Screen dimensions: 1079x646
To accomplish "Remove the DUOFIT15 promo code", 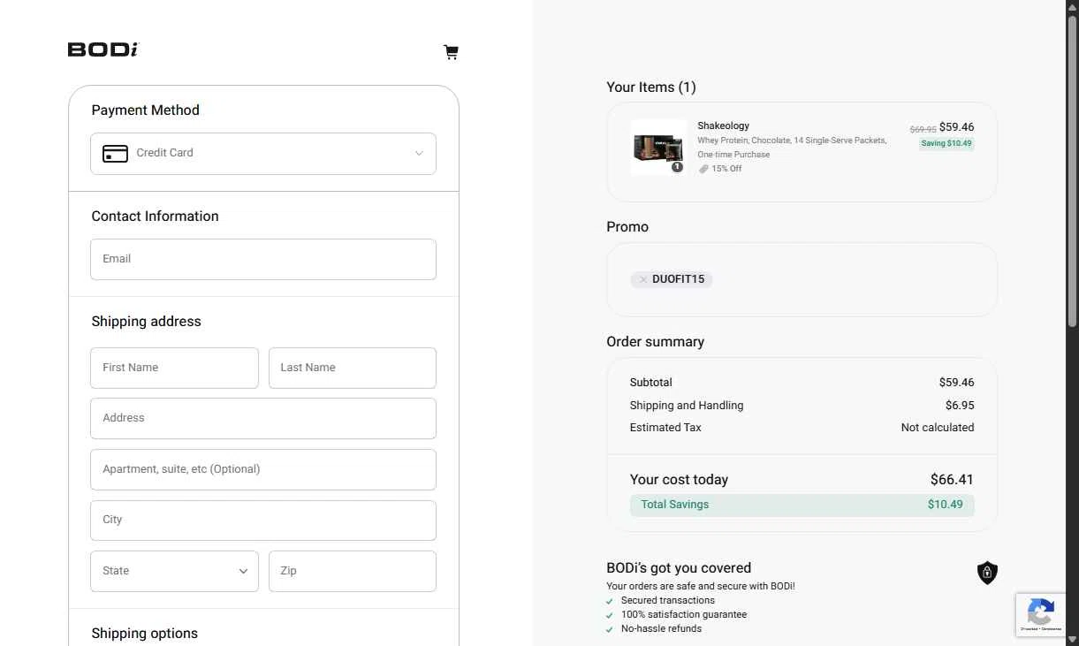I will click(x=642, y=279).
